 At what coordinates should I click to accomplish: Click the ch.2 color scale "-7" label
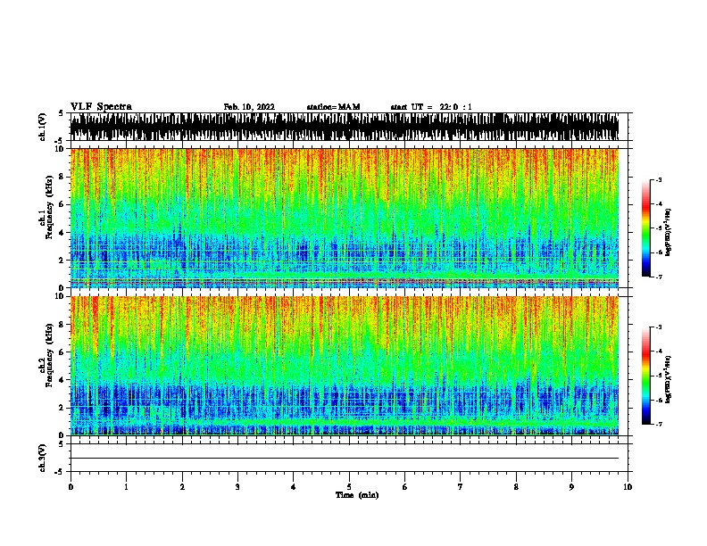pos(658,425)
